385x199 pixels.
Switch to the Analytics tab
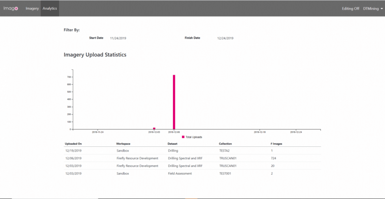[50, 8]
